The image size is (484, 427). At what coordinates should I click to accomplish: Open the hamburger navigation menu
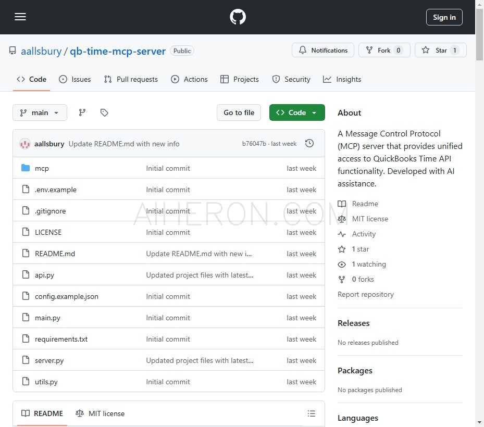[x=20, y=17]
